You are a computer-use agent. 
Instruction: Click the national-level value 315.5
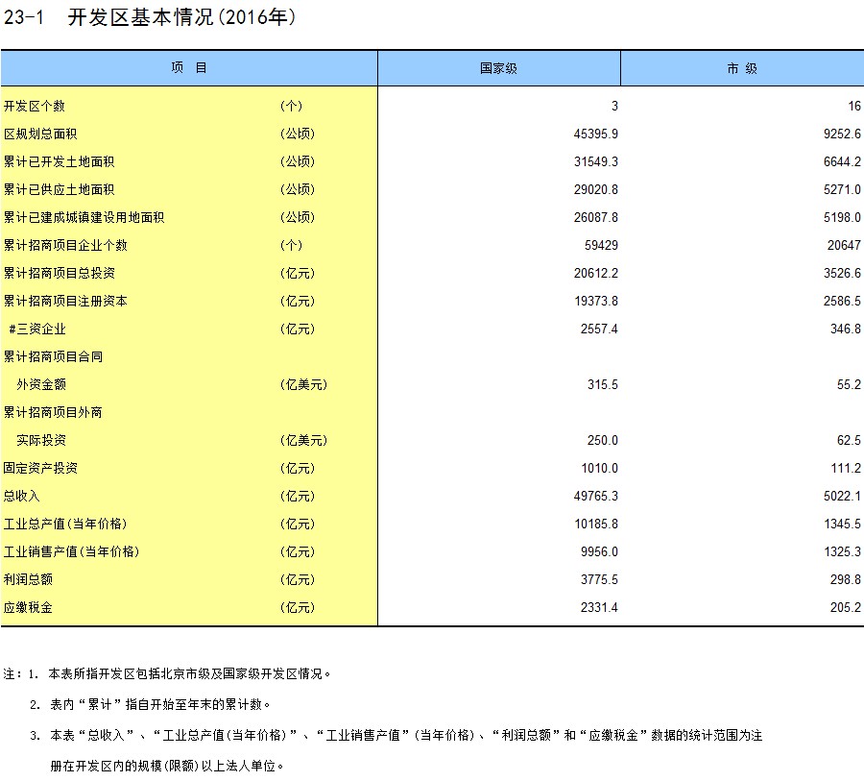click(x=602, y=385)
